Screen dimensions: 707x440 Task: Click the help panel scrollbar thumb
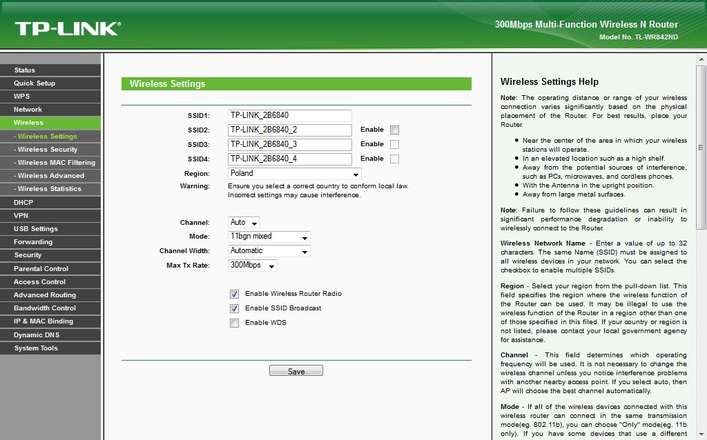point(701,148)
